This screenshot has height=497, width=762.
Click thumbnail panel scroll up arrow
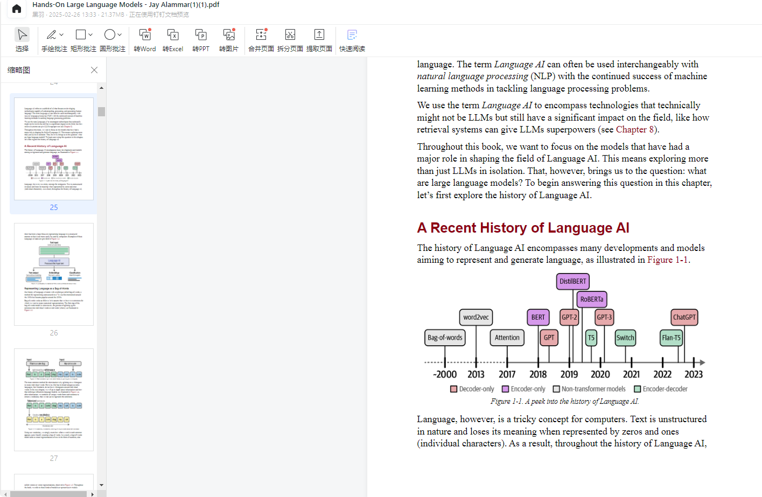click(101, 88)
